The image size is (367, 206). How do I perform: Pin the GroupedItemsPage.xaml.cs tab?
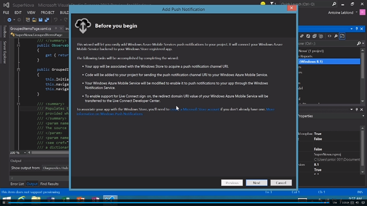tap(56, 29)
